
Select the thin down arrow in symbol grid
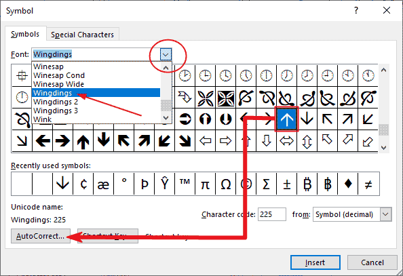coord(307,119)
